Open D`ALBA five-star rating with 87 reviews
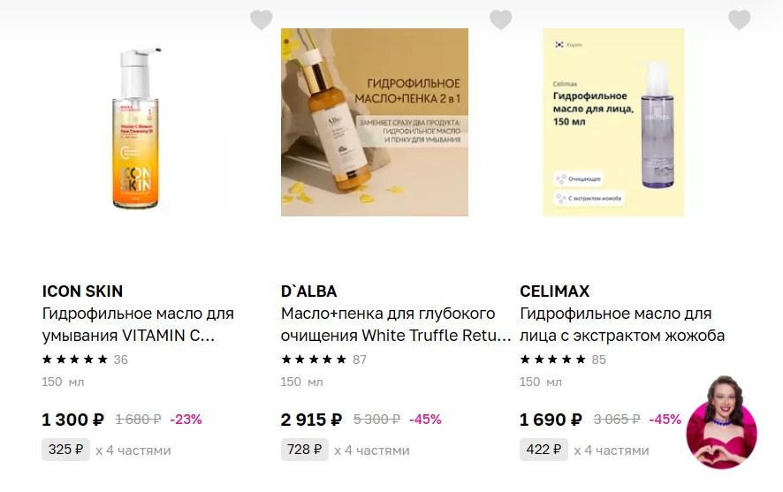Viewport: 783px width, 492px height. coord(323,360)
